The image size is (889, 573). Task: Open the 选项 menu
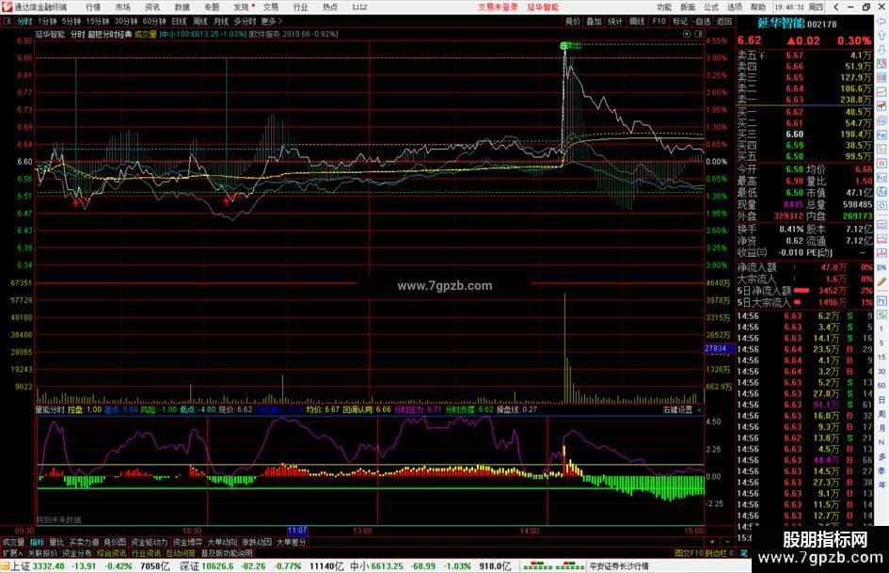(x=735, y=7)
